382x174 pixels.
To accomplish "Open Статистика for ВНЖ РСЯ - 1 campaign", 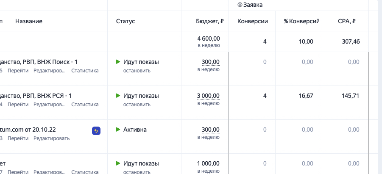I will [x=85, y=105].
